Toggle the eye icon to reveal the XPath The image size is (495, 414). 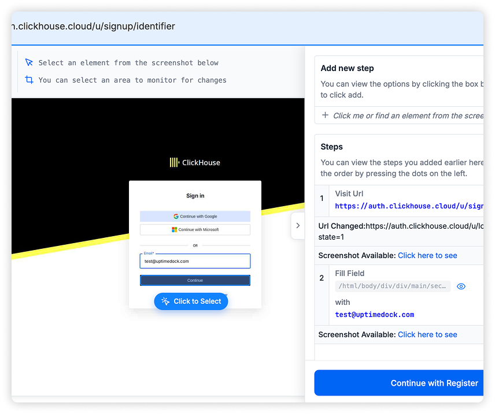[461, 286]
